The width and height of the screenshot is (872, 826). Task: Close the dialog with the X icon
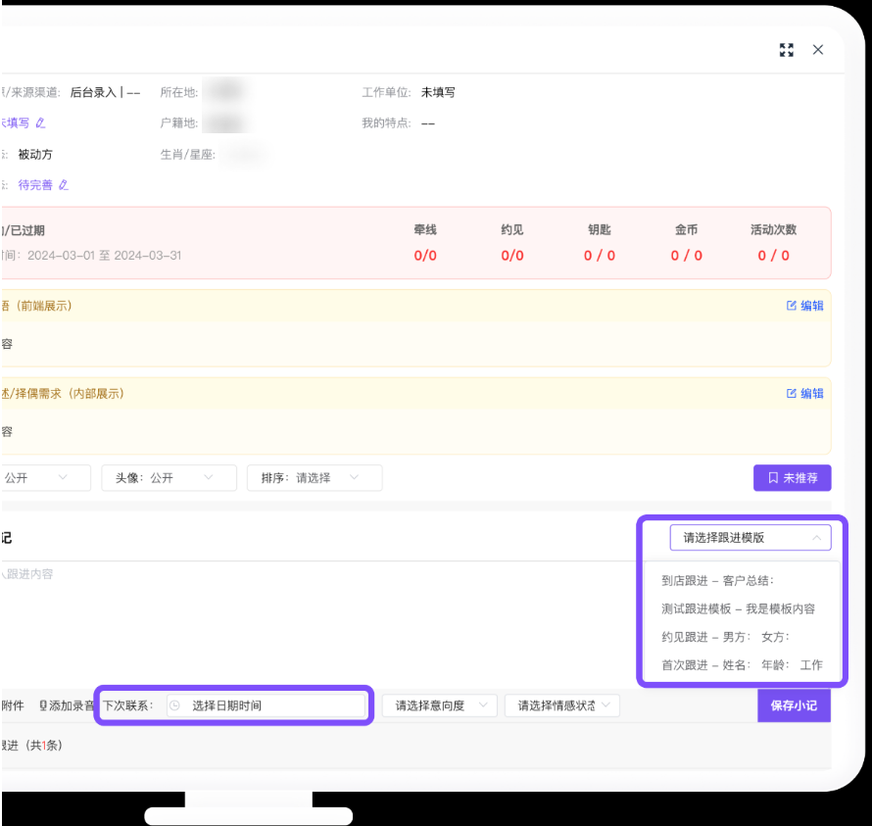pyautogui.click(x=818, y=50)
